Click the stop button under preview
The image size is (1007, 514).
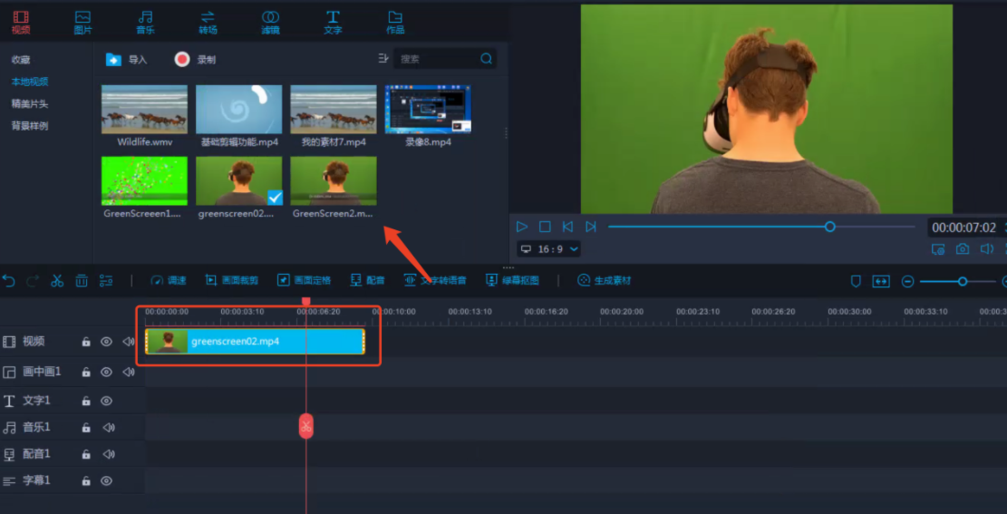545,227
